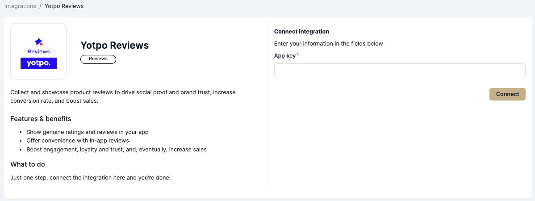Image resolution: width=535 pixels, height=201 pixels.
Task: Click the in-app reviews convenience bullet
Action: 77,141
